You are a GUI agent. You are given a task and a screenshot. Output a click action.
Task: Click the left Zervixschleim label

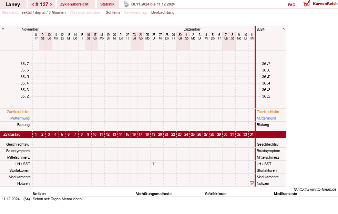pos(18,112)
